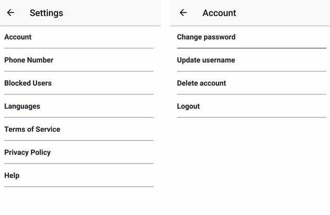View the Blocked Users list

(x=79, y=83)
